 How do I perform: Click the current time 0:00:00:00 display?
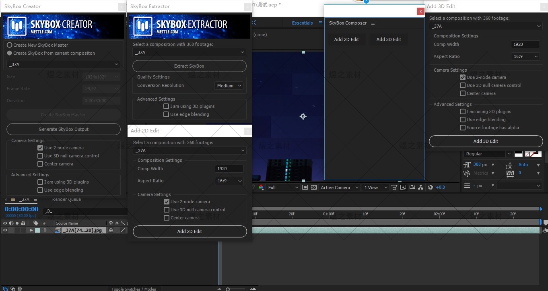pyautogui.click(x=22, y=209)
